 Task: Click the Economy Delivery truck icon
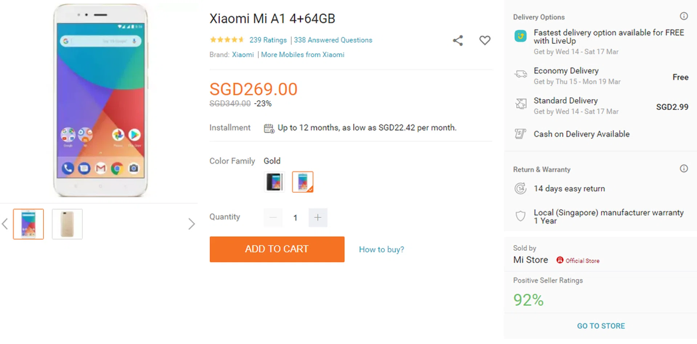pyautogui.click(x=521, y=74)
